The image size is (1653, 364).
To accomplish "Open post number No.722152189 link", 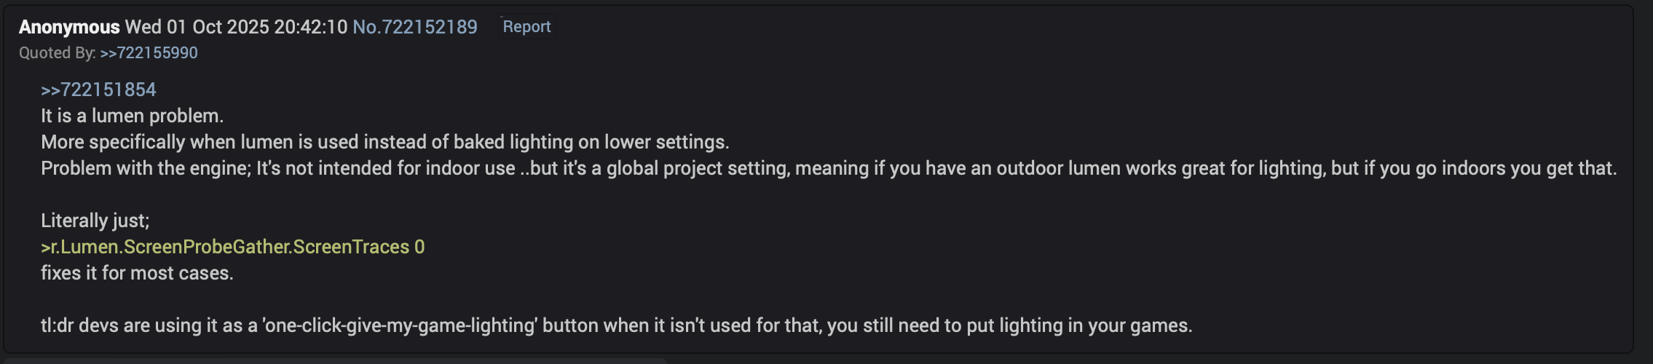I will pos(415,27).
